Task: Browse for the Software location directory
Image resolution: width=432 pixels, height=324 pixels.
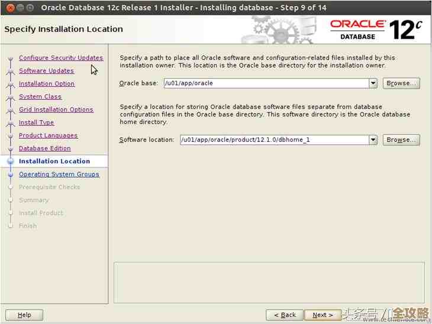Action: pyautogui.click(x=401, y=140)
